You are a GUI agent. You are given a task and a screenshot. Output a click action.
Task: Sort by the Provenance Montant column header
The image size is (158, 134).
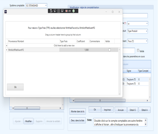point(34,41)
